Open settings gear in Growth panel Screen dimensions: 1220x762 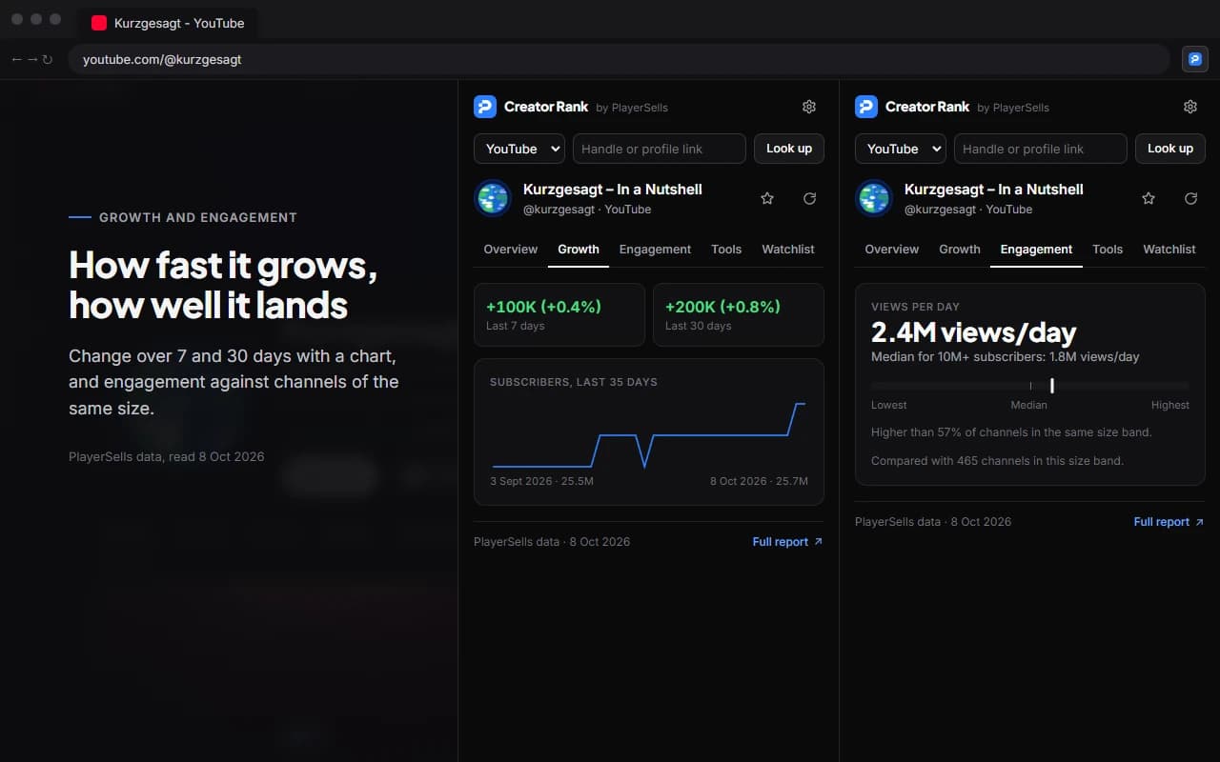pos(809,107)
